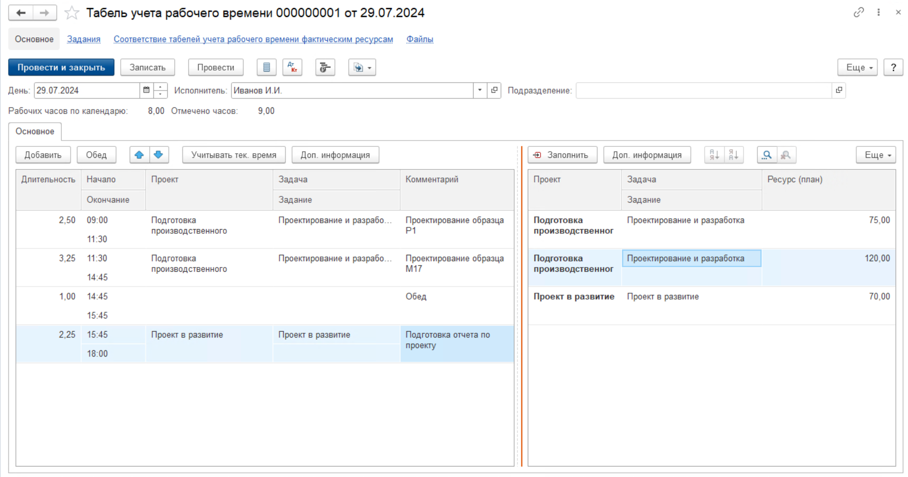Open the Файлы section link
The width and height of the screenshot is (908, 477).
419,39
